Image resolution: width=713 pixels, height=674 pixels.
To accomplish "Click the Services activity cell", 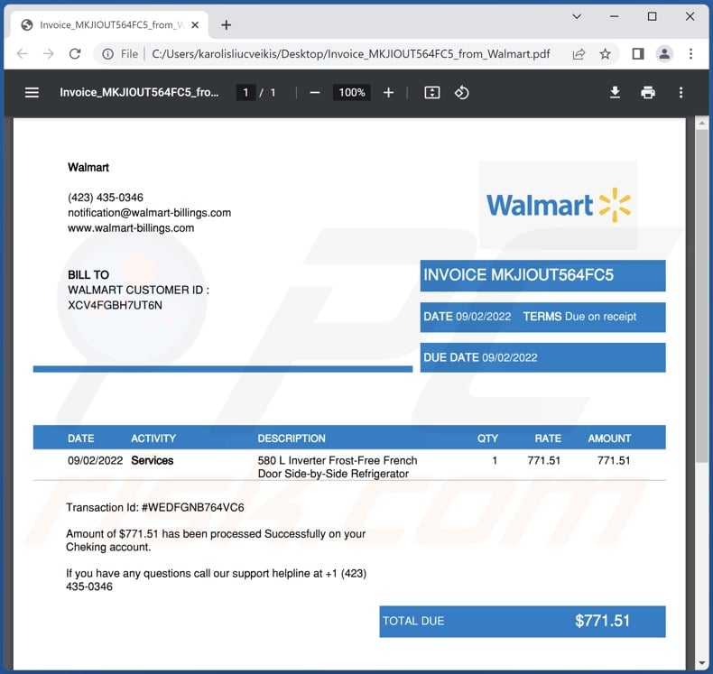I will pos(153,461).
